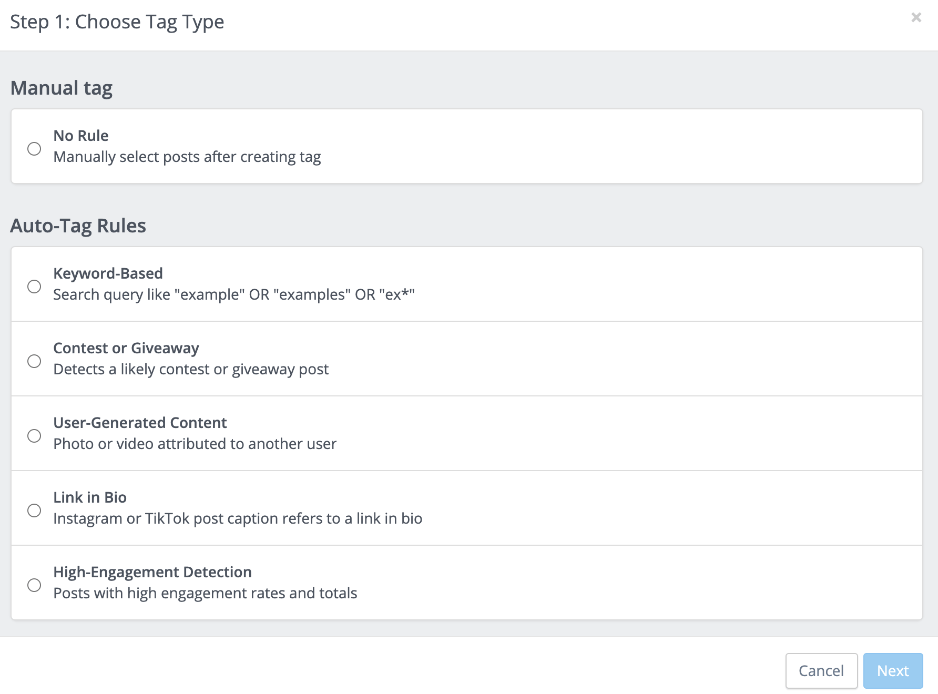Select the No Rule radio button

[35, 149]
